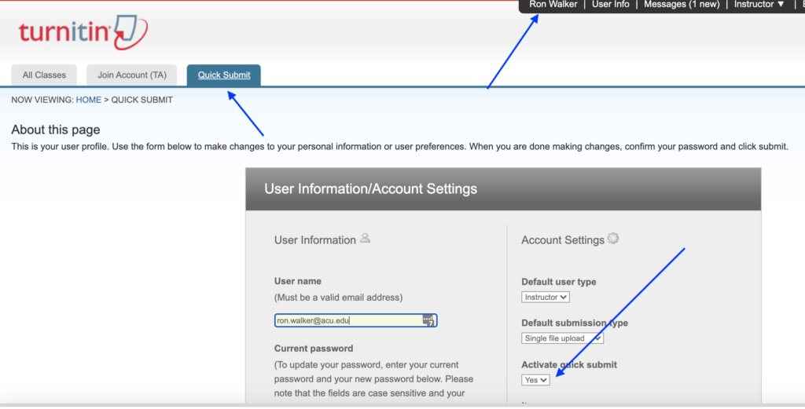Click the password manager icon in the email field
Image resolution: width=805 pixels, height=409 pixels.
tap(428, 320)
